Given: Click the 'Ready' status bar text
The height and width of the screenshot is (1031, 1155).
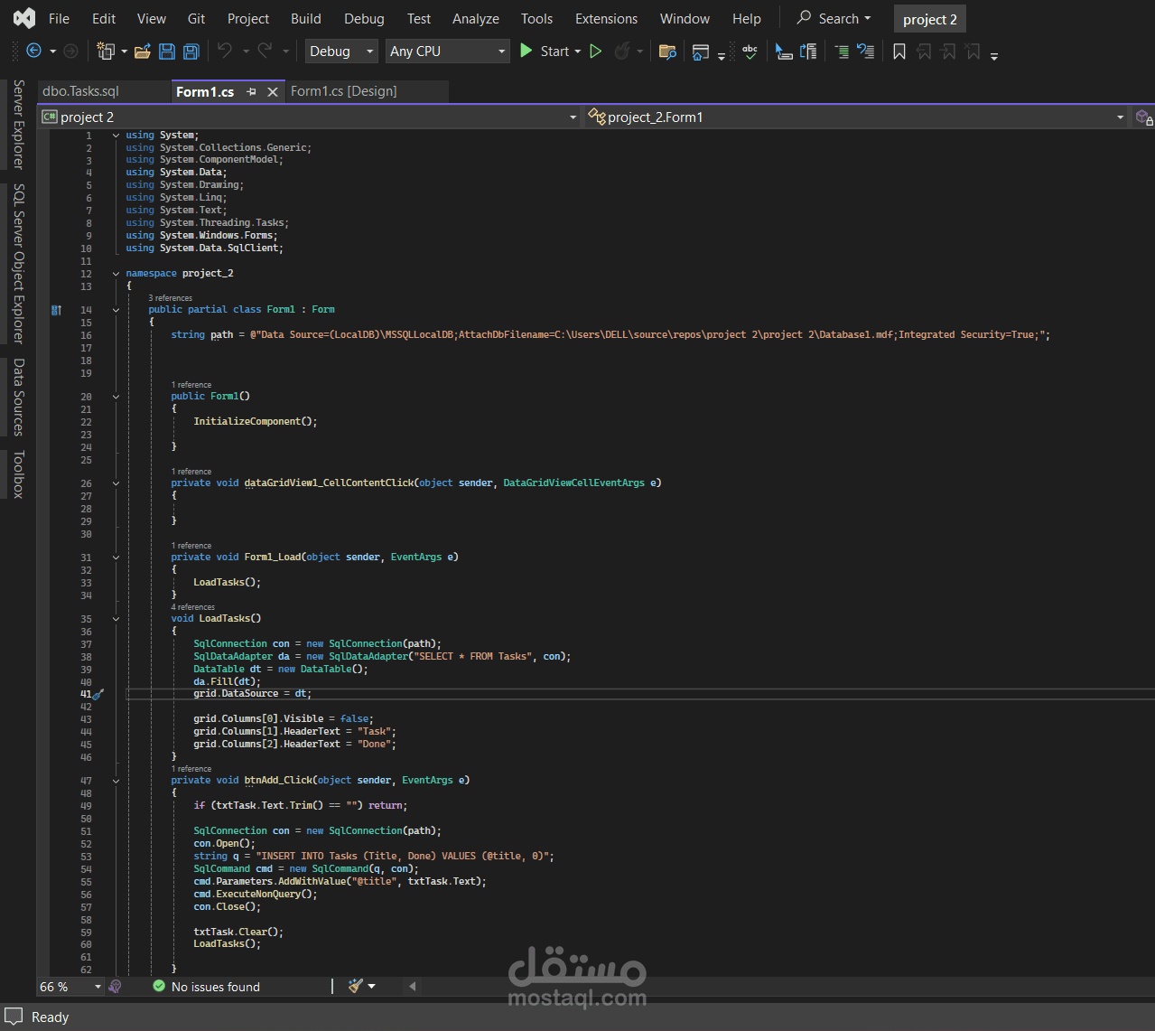Looking at the screenshot, I should pyautogui.click(x=51, y=1017).
